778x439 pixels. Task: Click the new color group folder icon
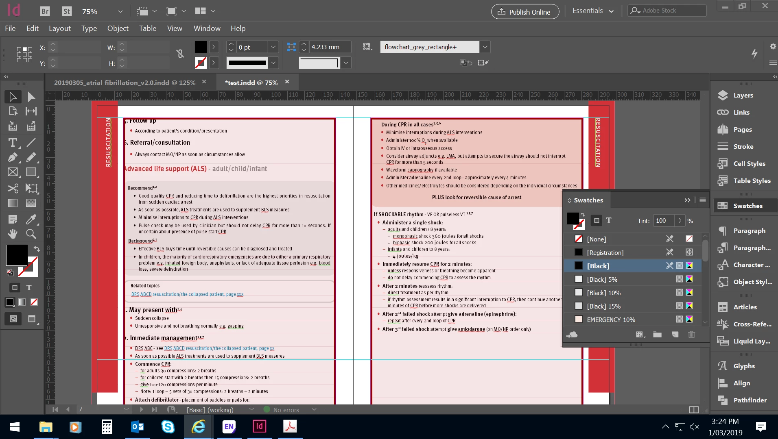pos(657,335)
